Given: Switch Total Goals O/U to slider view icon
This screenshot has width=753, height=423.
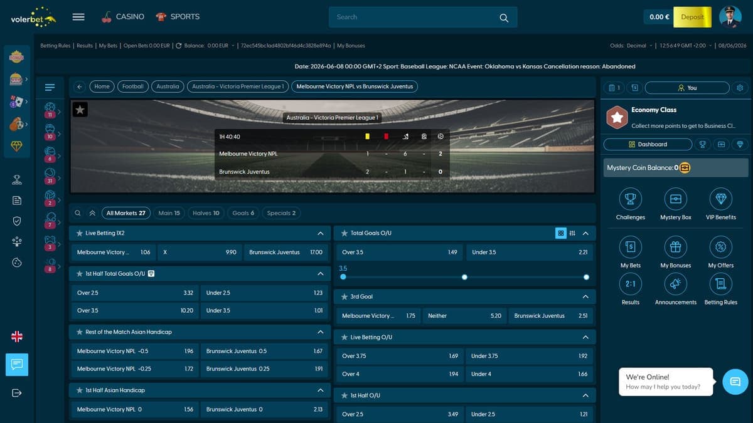Looking at the screenshot, I should coord(572,233).
